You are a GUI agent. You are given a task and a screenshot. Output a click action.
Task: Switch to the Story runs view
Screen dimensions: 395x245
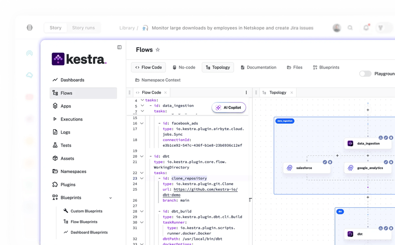[83, 28]
